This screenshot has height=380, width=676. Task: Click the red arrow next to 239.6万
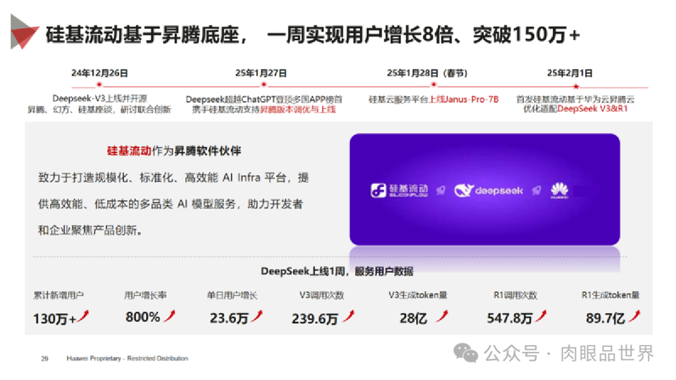click(x=349, y=316)
